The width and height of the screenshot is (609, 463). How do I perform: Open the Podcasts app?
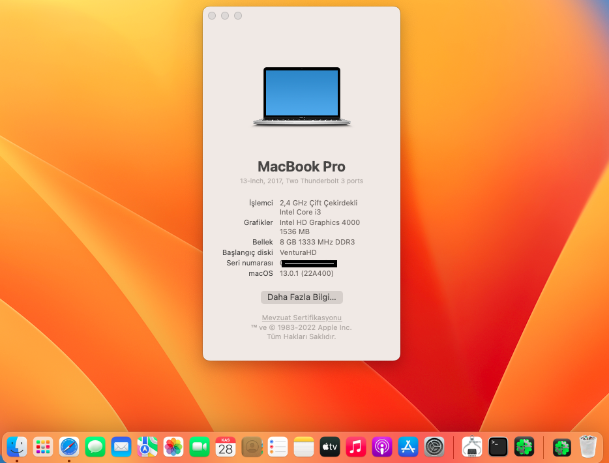(382, 447)
